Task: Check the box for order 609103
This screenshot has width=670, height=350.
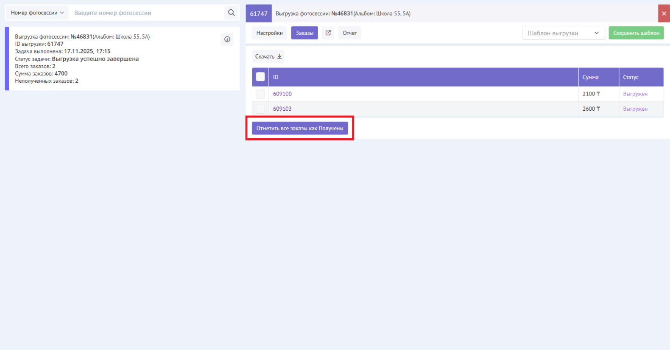Action: tap(260, 109)
